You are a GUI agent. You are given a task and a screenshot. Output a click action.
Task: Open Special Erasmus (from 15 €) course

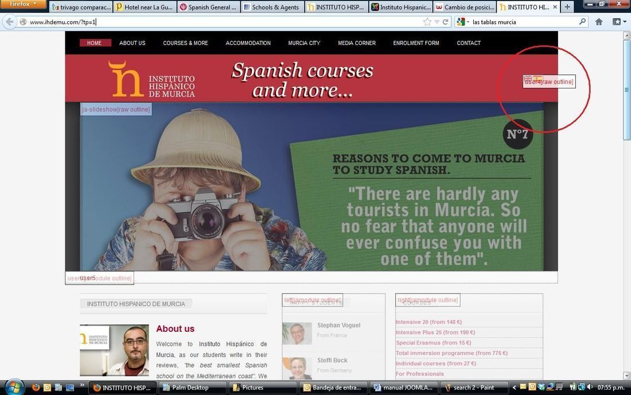pos(434,343)
